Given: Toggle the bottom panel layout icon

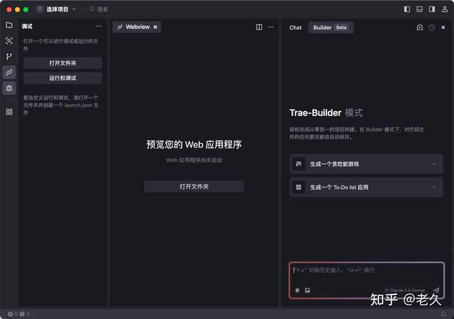Looking at the screenshot, I should pos(419,9).
